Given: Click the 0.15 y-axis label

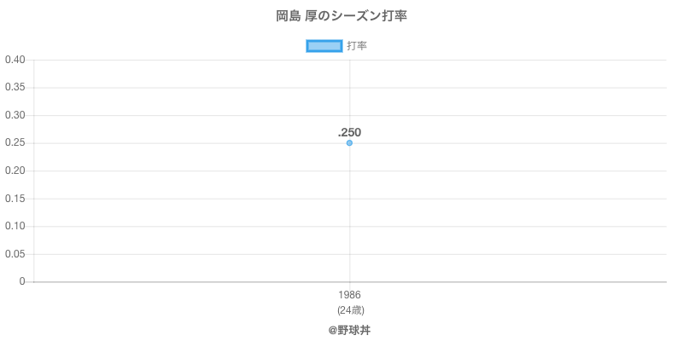Looking at the screenshot, I should [x=15, y=199].
